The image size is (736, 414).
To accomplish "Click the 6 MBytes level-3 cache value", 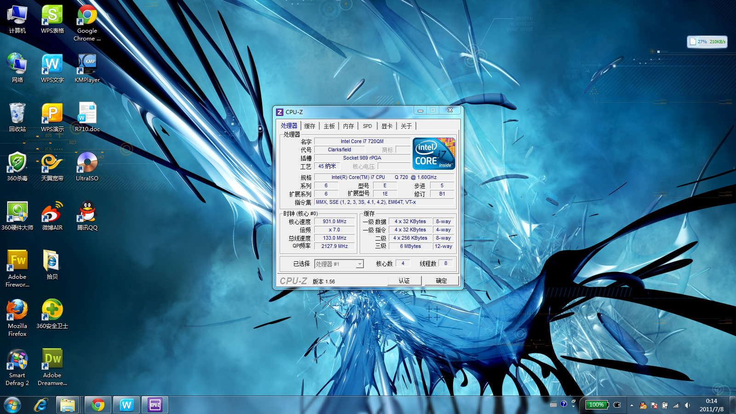I will [x=410, y=246].
